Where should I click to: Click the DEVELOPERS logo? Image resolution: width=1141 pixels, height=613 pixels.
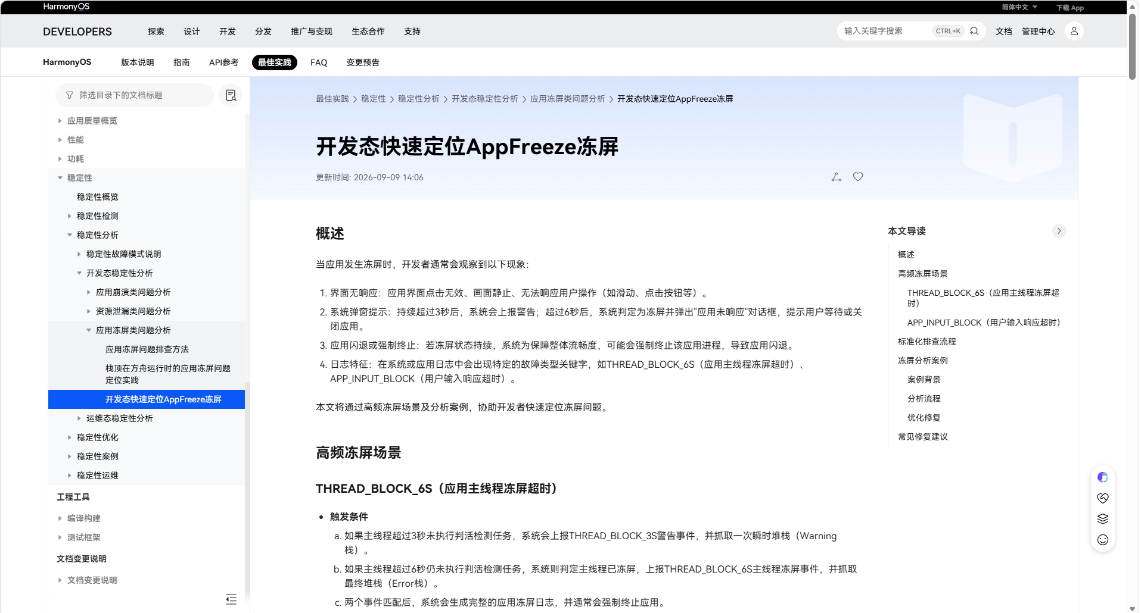pyautogui.click(x=77, y=32)
